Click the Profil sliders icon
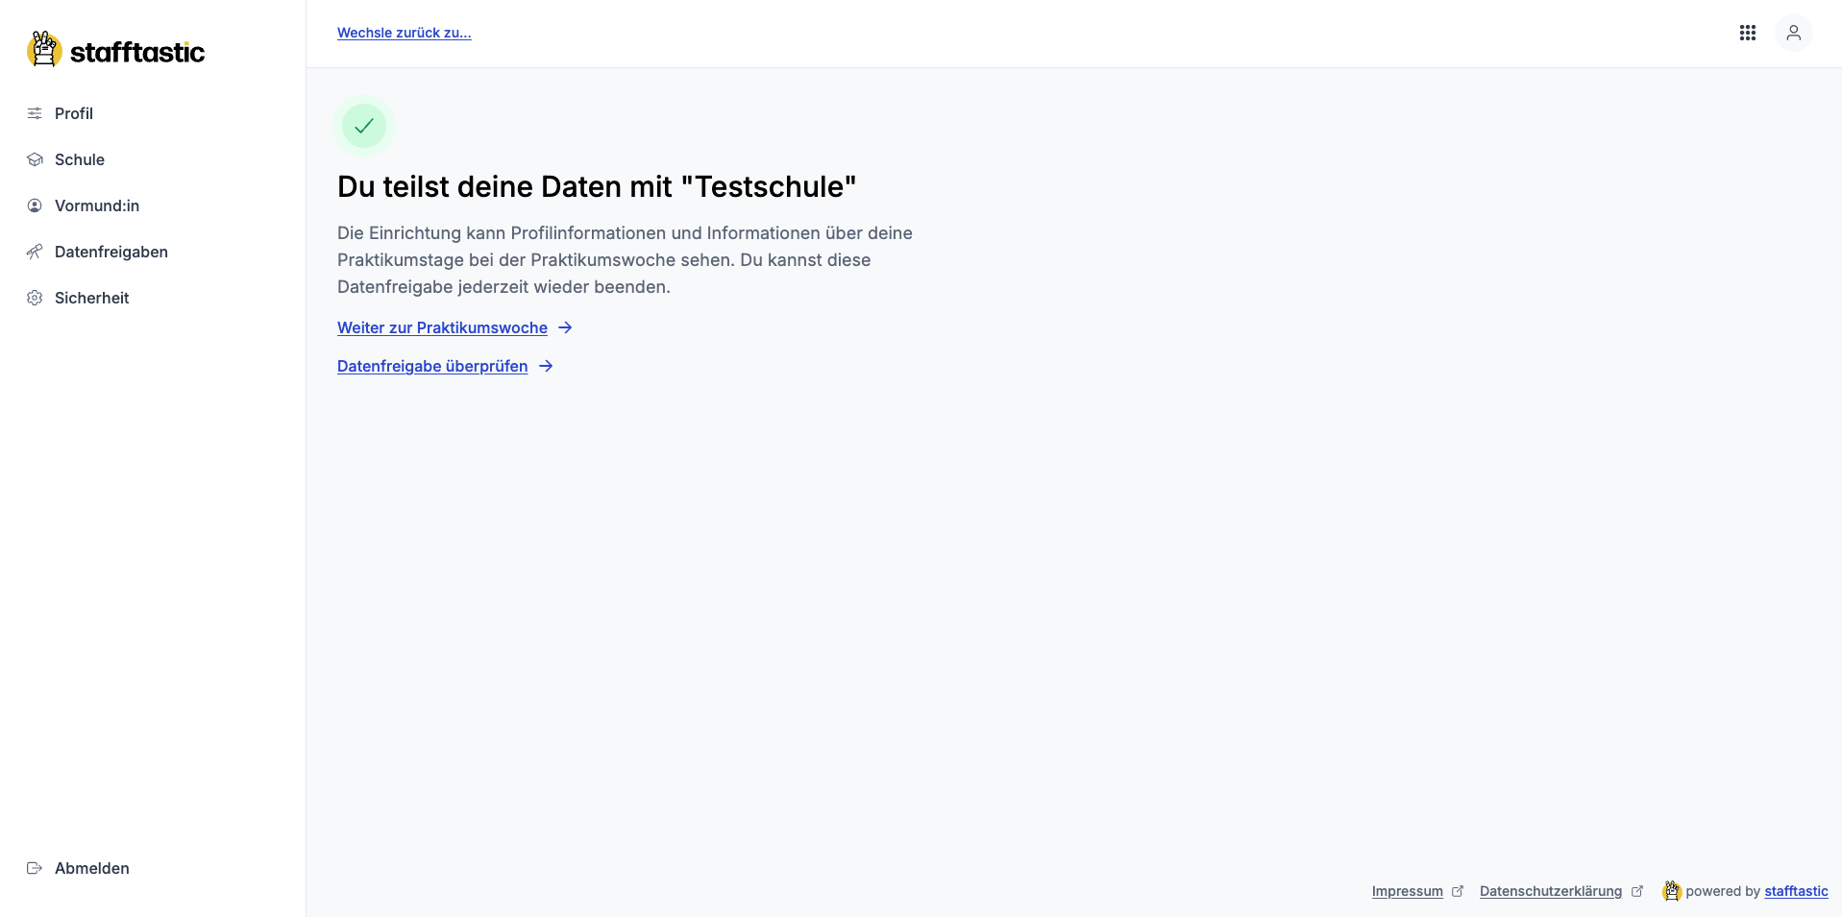The width and height of the screenshot is (1842, 917). [x=35, y=113]
